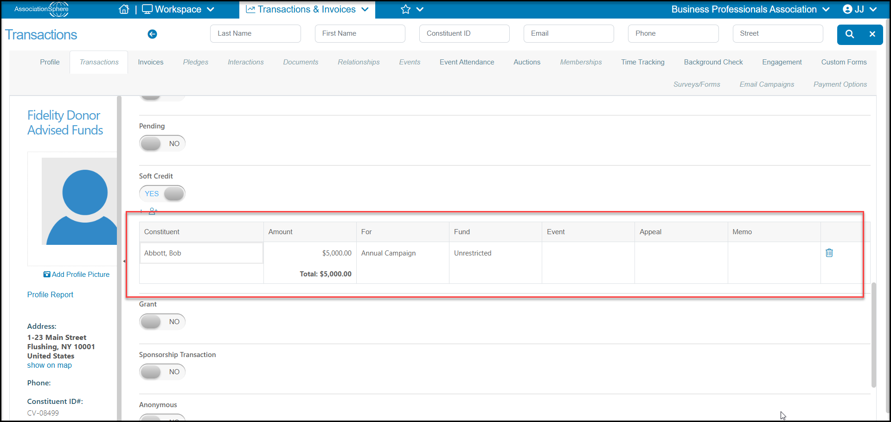Open the Payment Options tab
The width and height of the screenshot is (891, 422).
click(840, 84)
